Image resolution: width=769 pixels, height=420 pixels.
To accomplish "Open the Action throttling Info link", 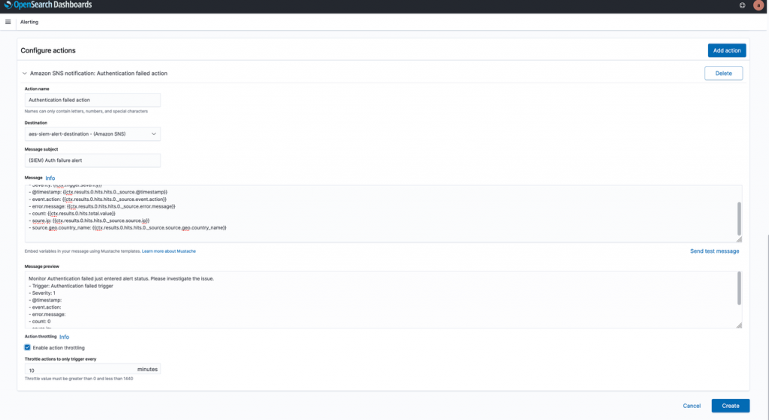I will tap(65, 337).
